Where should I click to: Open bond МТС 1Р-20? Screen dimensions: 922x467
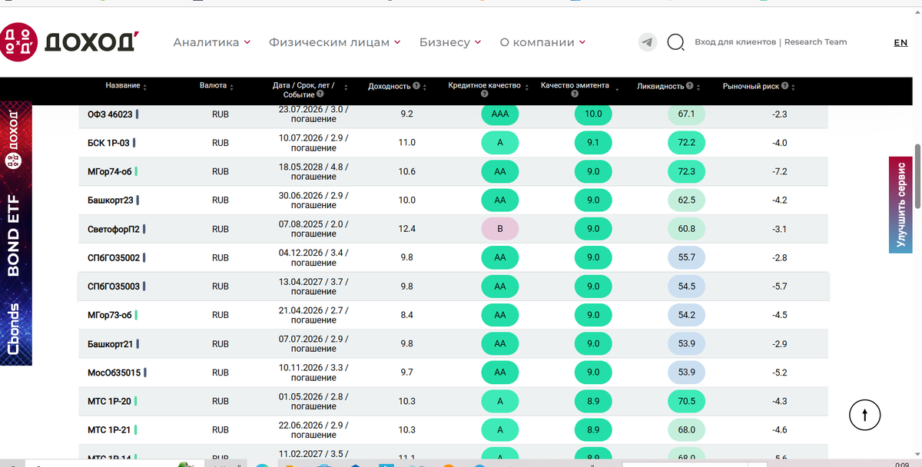tap(110, 401)
